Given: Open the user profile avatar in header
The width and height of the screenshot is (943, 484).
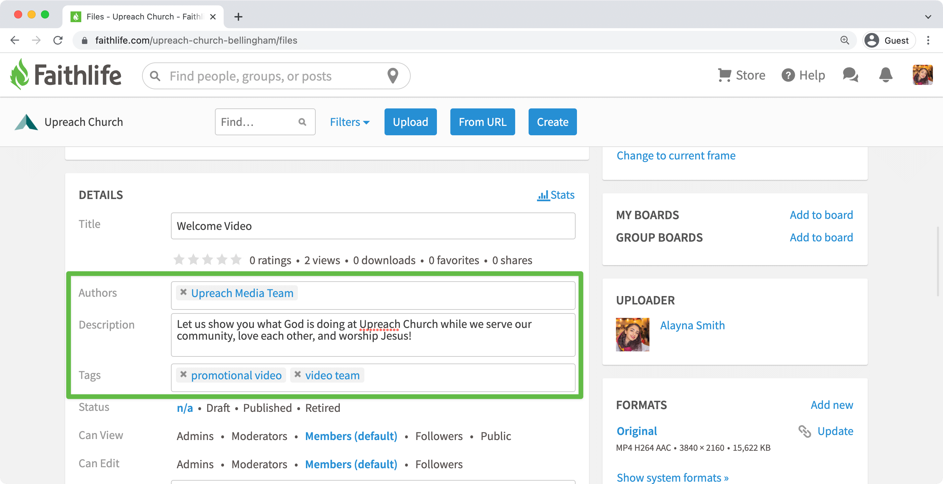Looking at the screenshot, I should click(923, 75).
